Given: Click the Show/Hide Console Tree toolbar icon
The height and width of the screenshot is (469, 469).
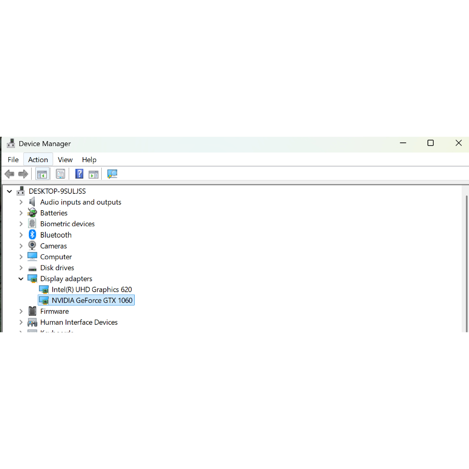Looking at the screenshot, I should click(42, 174).
